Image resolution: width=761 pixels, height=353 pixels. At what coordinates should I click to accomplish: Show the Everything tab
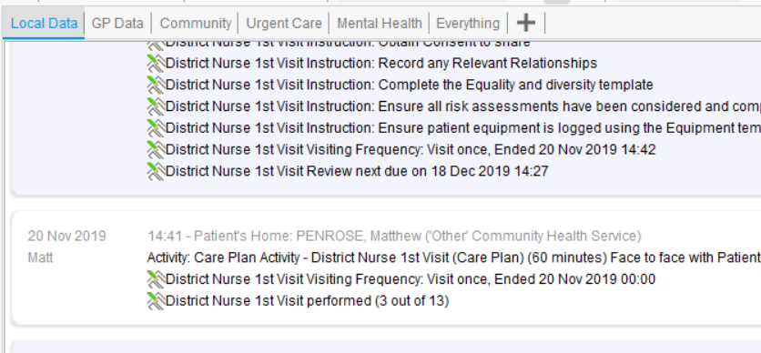click(468, 24)
